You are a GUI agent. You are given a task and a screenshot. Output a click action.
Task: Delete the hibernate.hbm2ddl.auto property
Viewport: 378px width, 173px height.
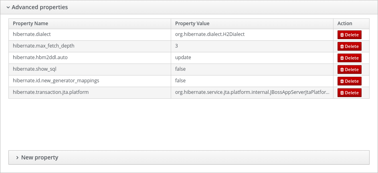[x=349, y=58]
